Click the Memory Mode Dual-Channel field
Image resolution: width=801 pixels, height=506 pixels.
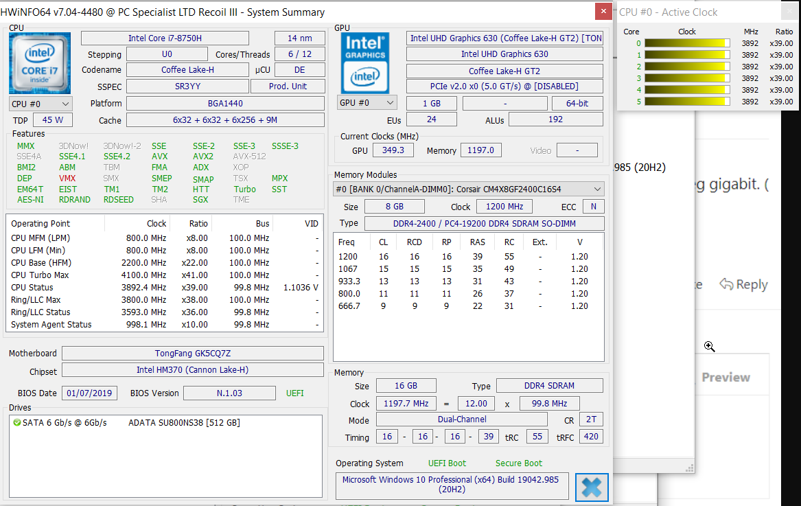[x=462, y=419]
